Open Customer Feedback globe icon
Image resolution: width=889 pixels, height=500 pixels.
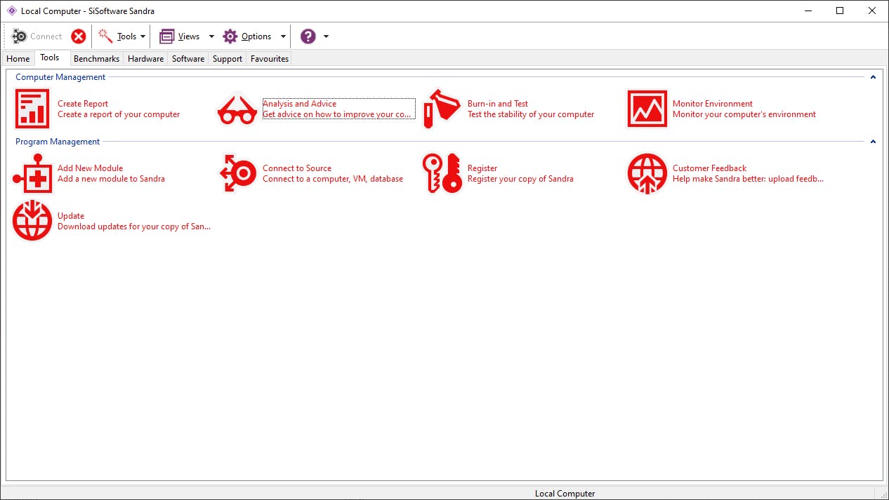647,173
